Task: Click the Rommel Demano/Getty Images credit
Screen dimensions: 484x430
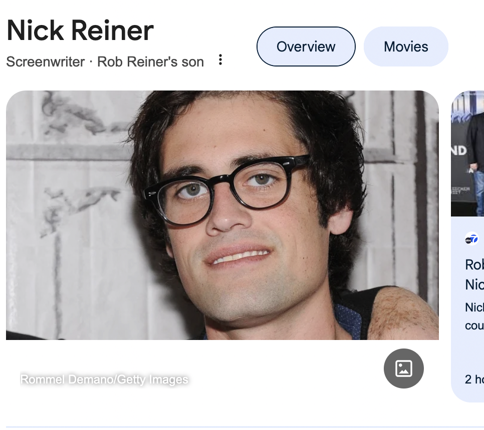Action: pos(104,379)
